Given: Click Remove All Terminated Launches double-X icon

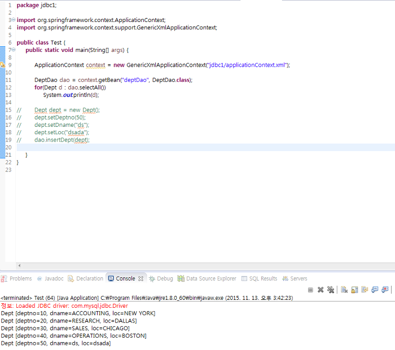Looking at the screenshot, I should pyautogui.click(x=331, y=290).
